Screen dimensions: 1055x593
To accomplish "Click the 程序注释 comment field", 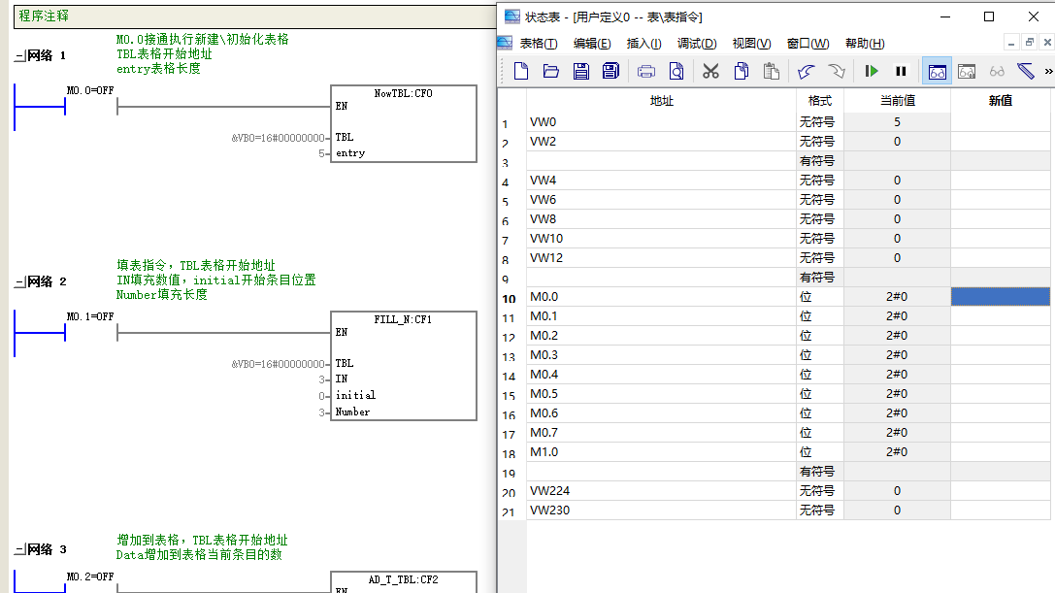I will (x=254, y=16).
